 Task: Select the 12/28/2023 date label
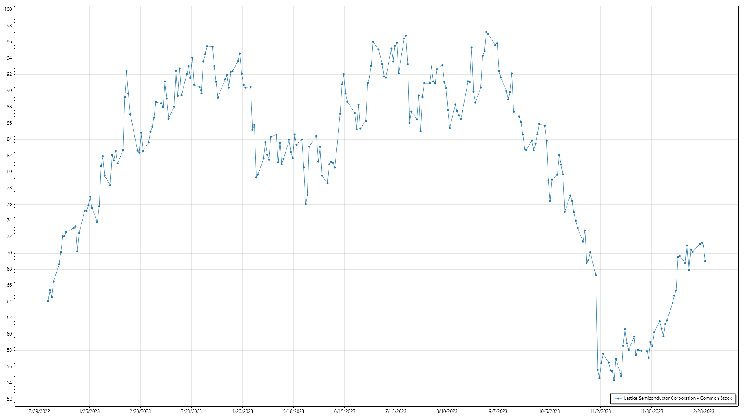703,411
